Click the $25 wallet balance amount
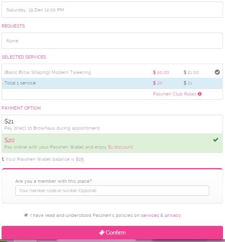This screenshot has height=242, width=225. pos(80,159)
